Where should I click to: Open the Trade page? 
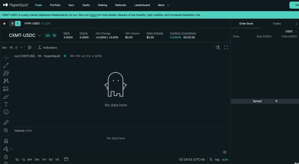click(38, 5)
